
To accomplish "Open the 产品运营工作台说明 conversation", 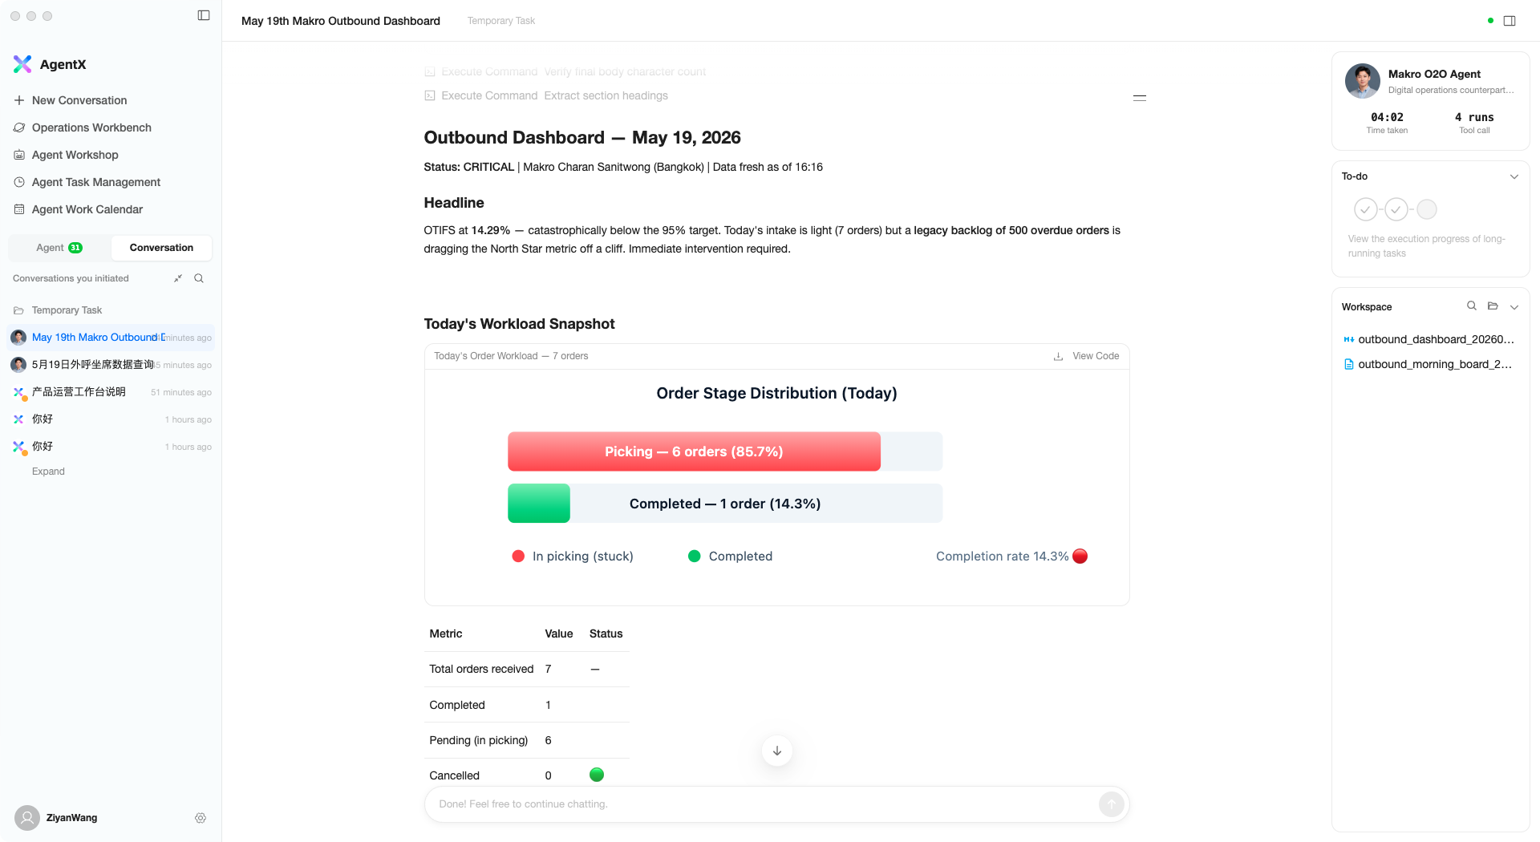I will tap(111, 392).
